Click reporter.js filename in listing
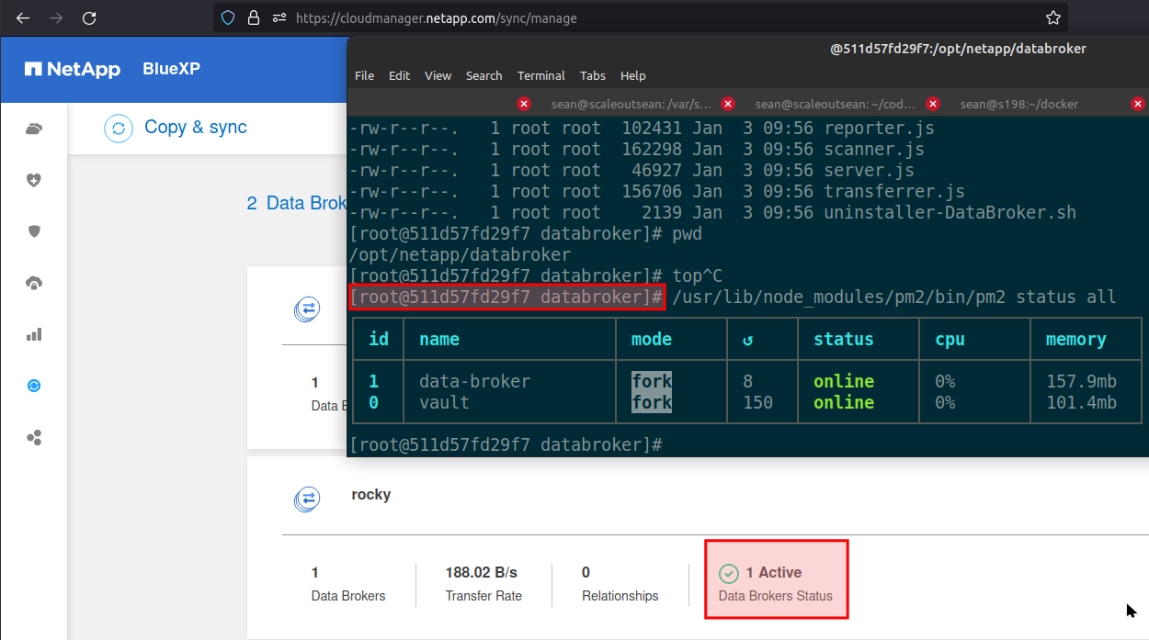Viewport: 1149px width, 640px height. (879, 128)
